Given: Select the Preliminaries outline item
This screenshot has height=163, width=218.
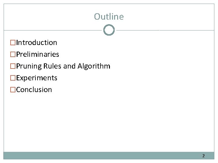Looking at the screenshot, I should [x=38, y=54].
